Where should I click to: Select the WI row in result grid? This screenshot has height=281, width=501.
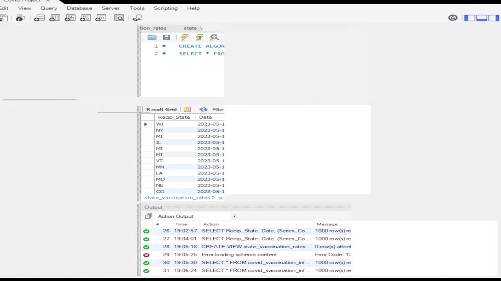pos(183,124)
